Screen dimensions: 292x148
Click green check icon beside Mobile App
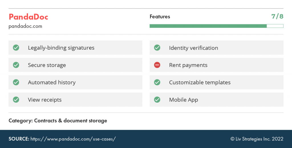coord(157,100)
